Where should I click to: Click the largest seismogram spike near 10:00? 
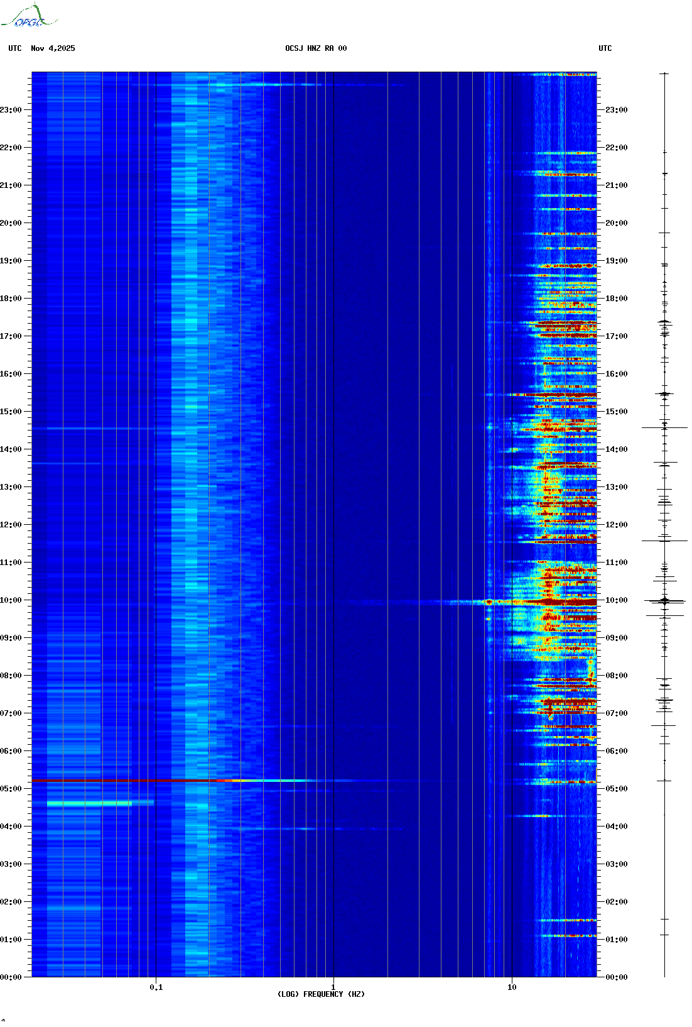(664, 601)
